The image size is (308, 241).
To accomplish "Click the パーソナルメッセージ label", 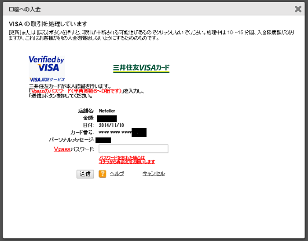I will coord(71,140).
